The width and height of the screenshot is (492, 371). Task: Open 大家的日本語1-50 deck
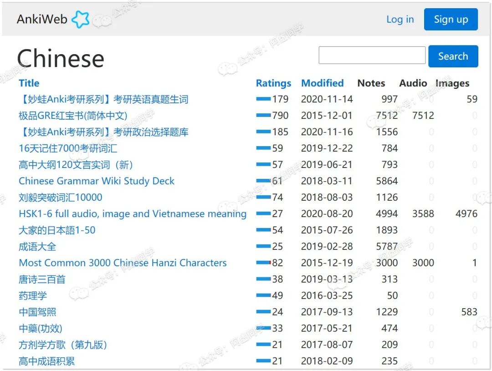pyautogui.click(x=57, y=230)
